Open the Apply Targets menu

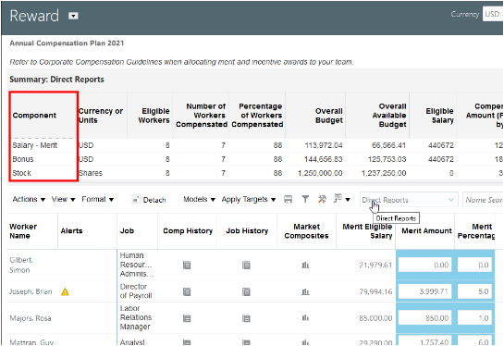[249, 200]
